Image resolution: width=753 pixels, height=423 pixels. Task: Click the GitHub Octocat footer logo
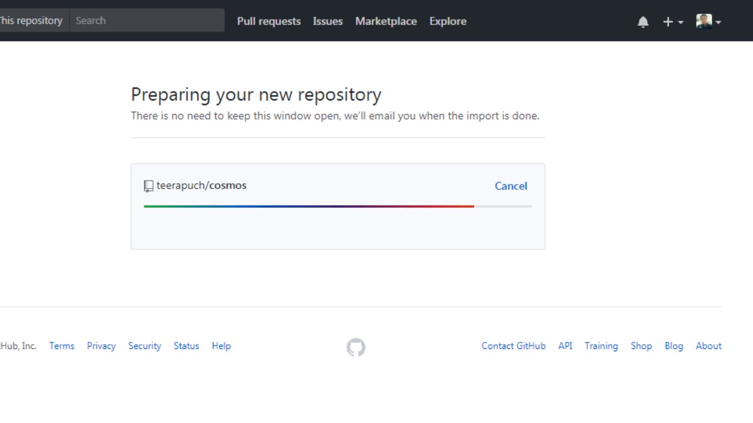coord(356,347)
